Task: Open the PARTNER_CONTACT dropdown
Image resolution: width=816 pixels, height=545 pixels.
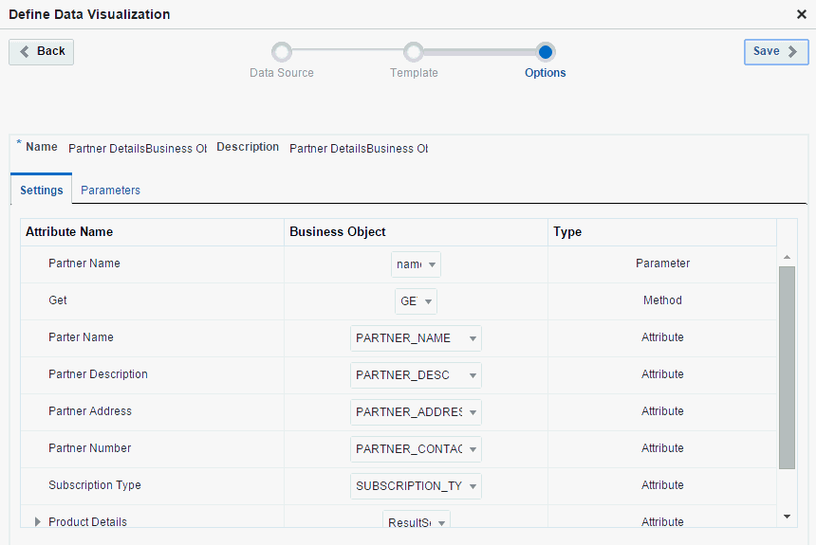Action: pos(416,448)
